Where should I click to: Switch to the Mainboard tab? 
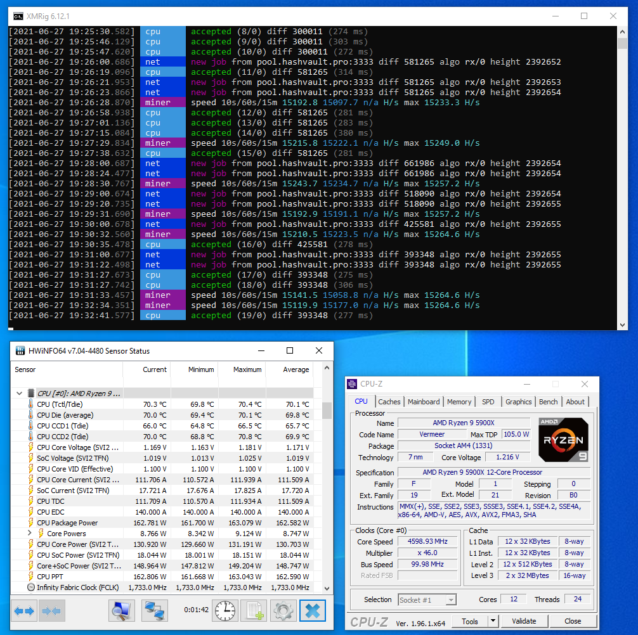tap(424, 402)
